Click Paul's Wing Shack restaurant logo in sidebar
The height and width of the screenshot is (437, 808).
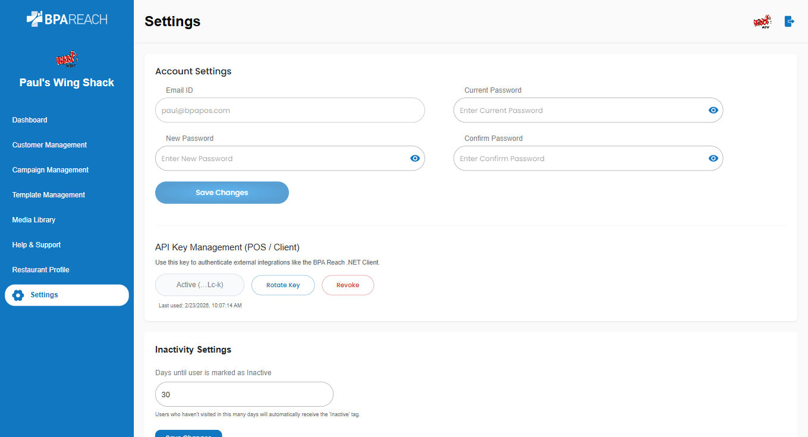(67, 59)
